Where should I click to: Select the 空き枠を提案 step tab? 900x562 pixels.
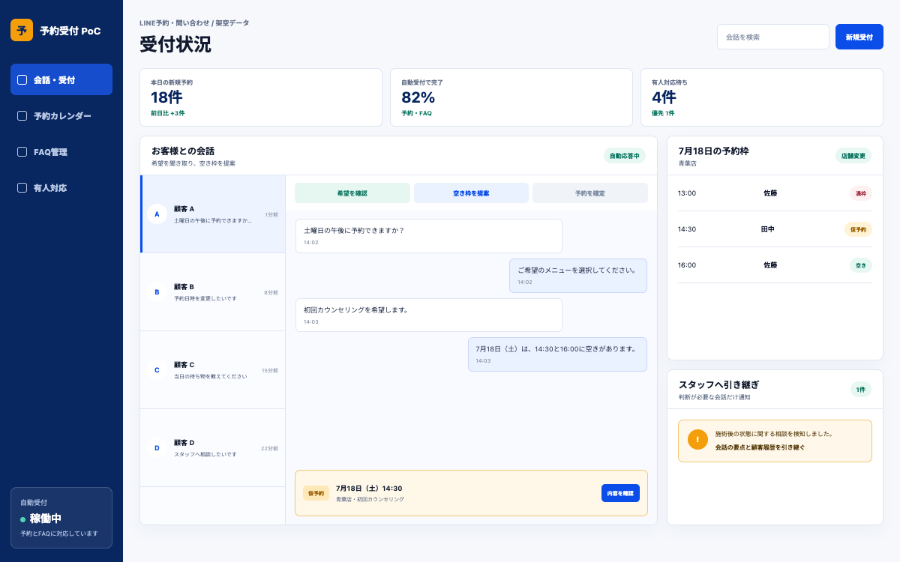point(471,193)
